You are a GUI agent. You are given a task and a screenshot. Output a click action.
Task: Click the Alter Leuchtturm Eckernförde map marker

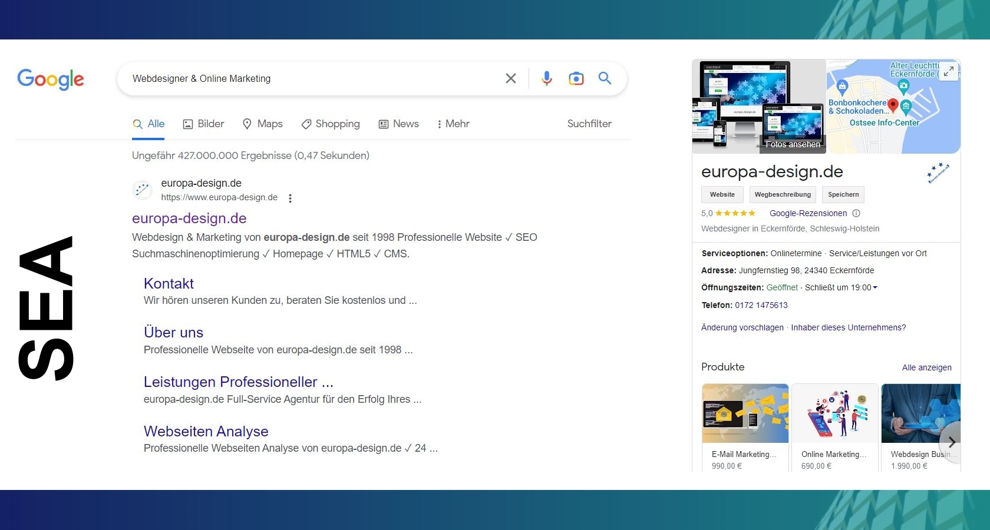(903, 87)
